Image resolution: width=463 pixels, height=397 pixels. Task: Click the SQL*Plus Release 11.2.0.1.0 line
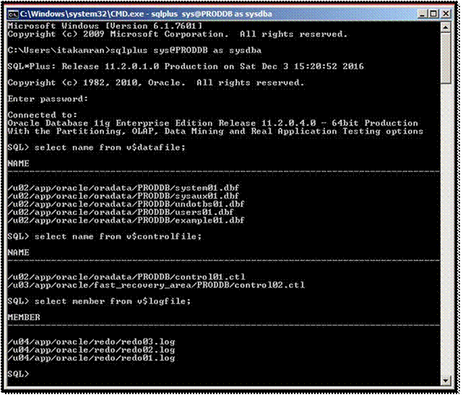[x=186, y=66]
